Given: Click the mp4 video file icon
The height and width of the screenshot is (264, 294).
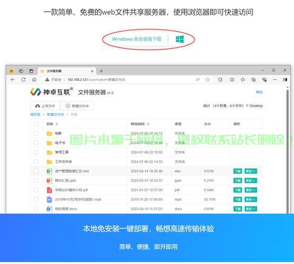Looking at the screenshot, I should click(x=49, y=200).
